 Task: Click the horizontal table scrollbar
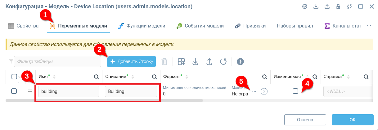click(x=104, y=100)
